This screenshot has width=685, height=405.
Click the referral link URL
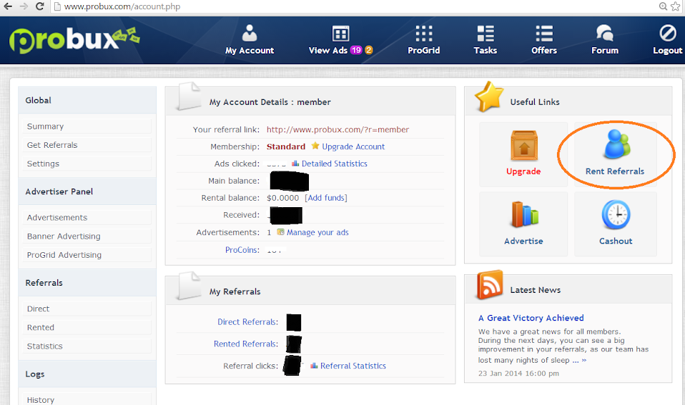pos(337,129)
